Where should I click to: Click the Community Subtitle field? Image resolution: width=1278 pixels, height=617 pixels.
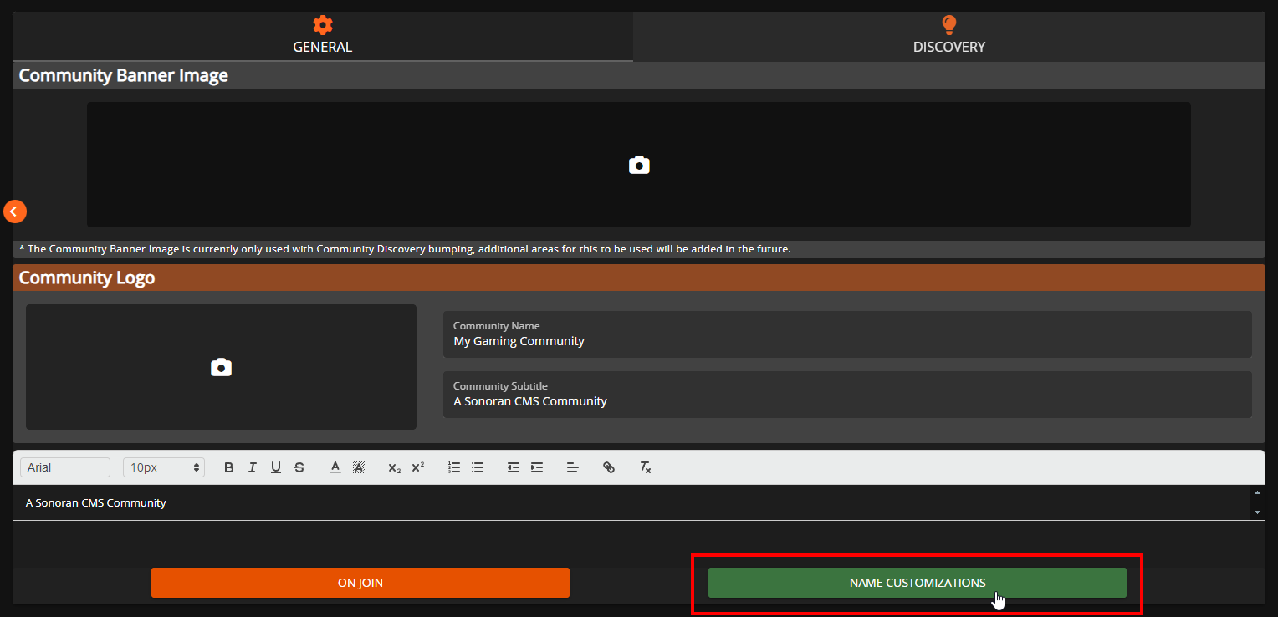coord(847,395)
